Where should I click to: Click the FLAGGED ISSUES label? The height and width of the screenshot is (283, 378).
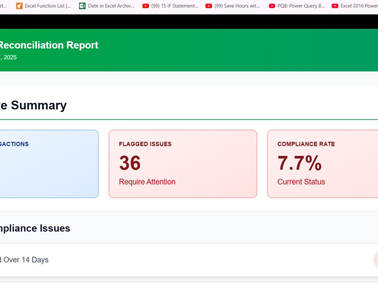(x=145, y=144)
